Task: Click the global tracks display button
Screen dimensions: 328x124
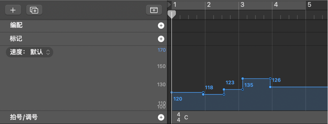Action: (x=154, y=10)
